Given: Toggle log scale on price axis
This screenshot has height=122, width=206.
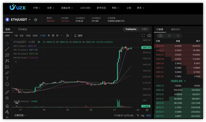Looking at the screenshot, I should coord(143,115).
